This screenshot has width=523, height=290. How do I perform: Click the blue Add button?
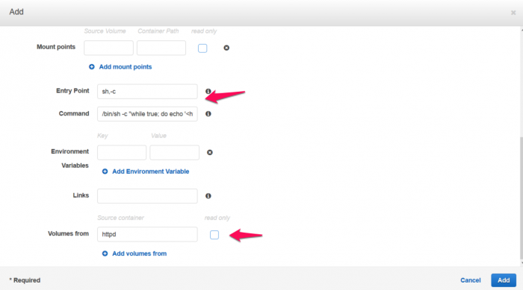[504, 280]
